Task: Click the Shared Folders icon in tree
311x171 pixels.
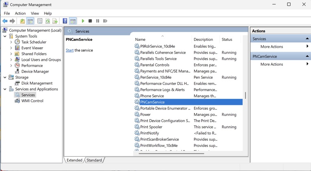Action: pos(17,54)
